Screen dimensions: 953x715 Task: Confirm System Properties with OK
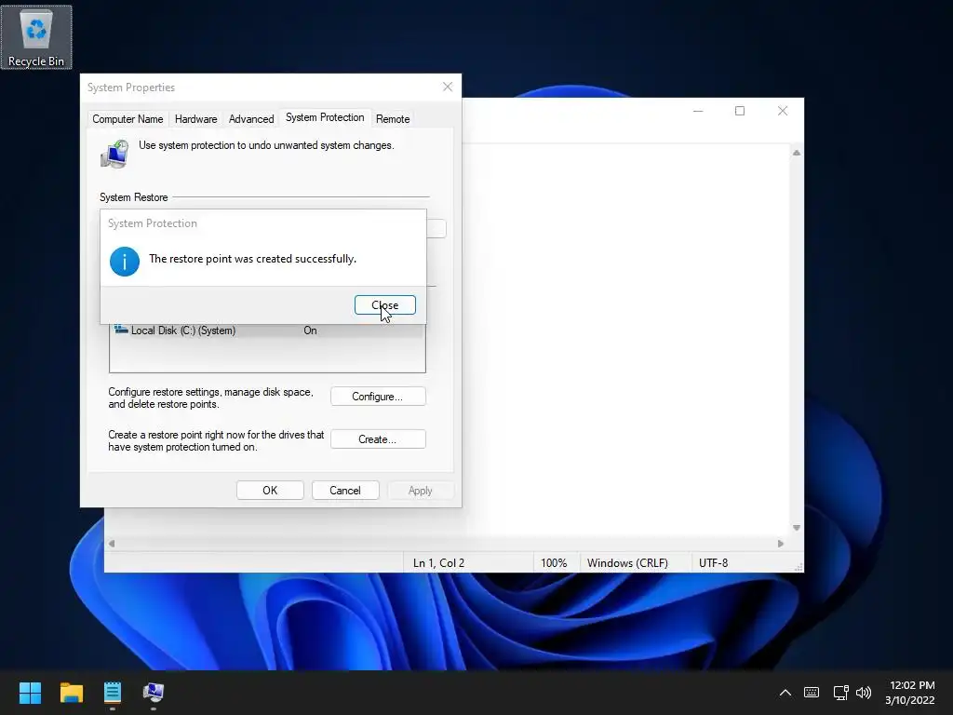[x=270, y=490]
